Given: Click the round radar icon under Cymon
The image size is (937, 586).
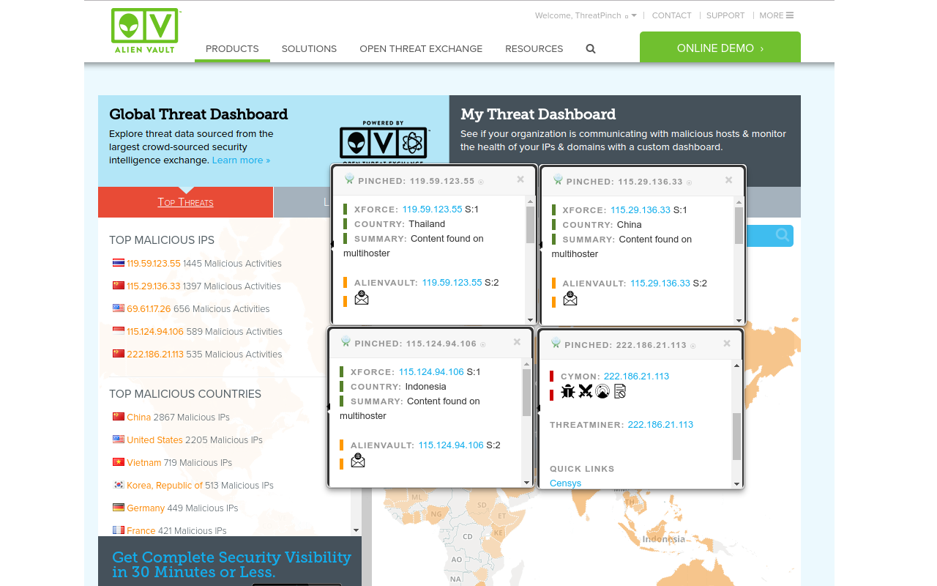Looking at the screenshot, I should 602,391.
